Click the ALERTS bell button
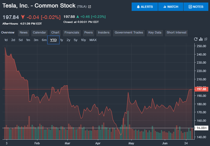Viewport: 210px width, 146px height. pos(145,7)
